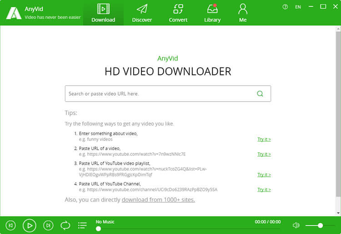The width and height of the screenshot is (341, 234).
Task: Open the Convert tab
Action: coord(178,13)
